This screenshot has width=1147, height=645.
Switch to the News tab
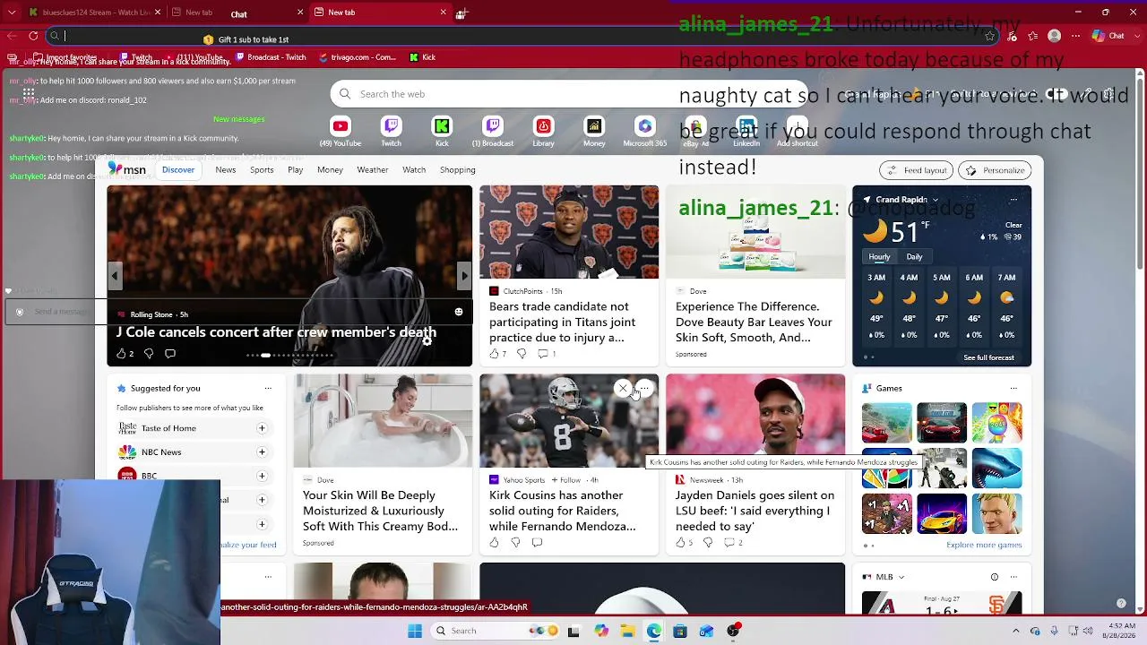pyautogui.click(x=226, y=169)
